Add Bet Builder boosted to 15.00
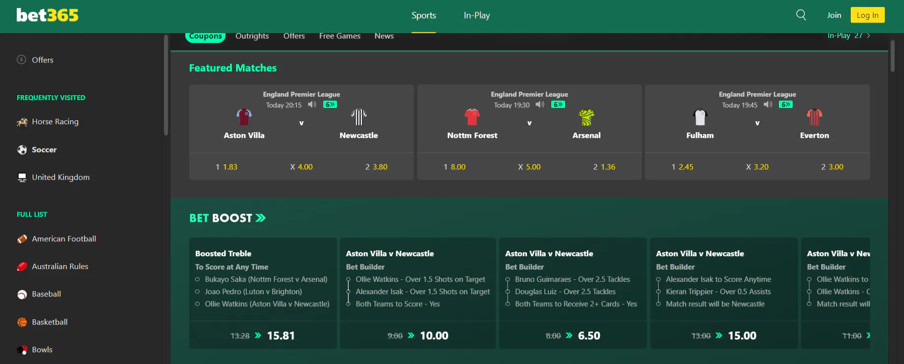The image size is (904, 364). 724,335
